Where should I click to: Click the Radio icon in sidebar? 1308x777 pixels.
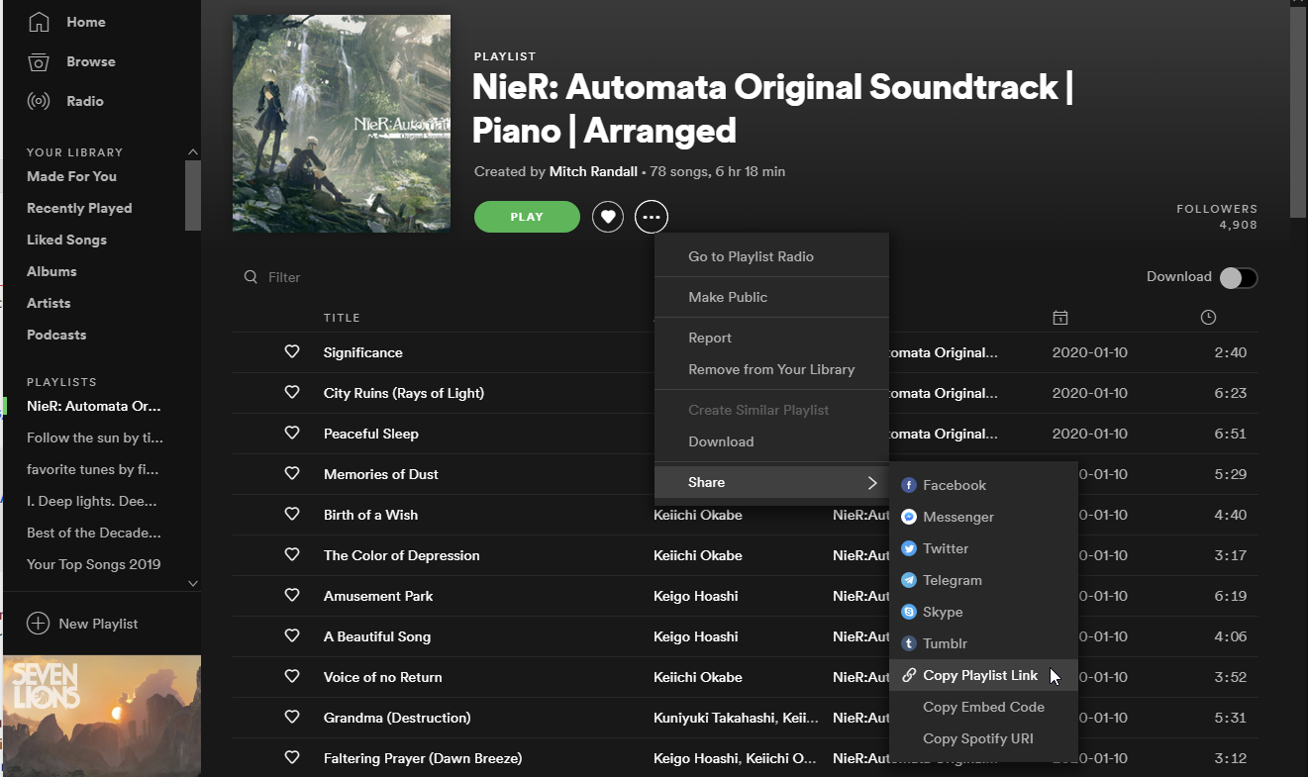click(x=39, y=101)
